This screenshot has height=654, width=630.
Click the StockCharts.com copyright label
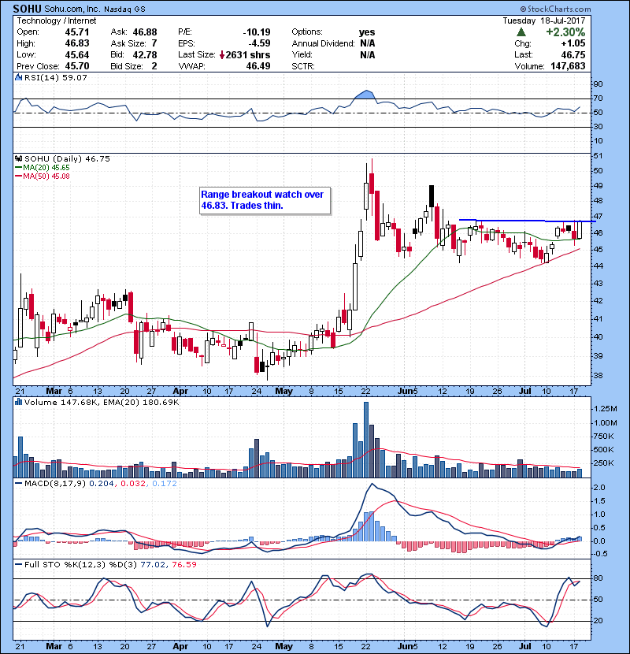pyautogui.click(x=555, y=9)
